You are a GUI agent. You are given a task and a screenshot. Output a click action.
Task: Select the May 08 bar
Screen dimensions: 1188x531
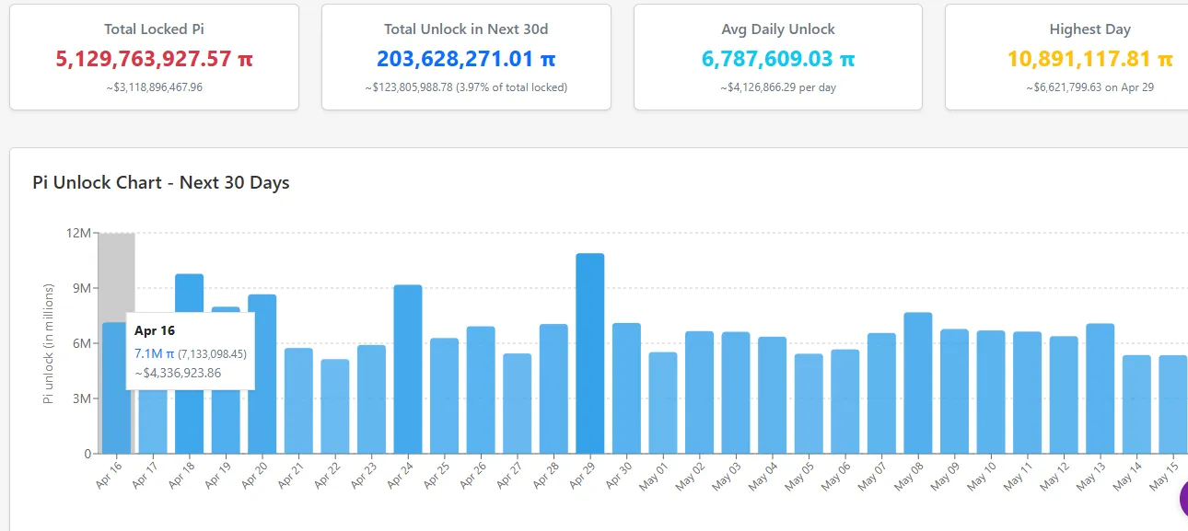tap(918, 384)
